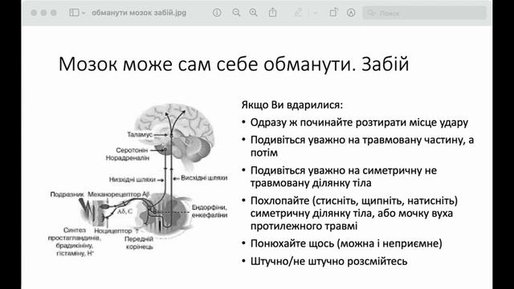Image resolution: width=514 pixels, height=289 pixels.
Task: Open sidebar view options chevron
Action: pyautogui.click(x=84, y=13)
